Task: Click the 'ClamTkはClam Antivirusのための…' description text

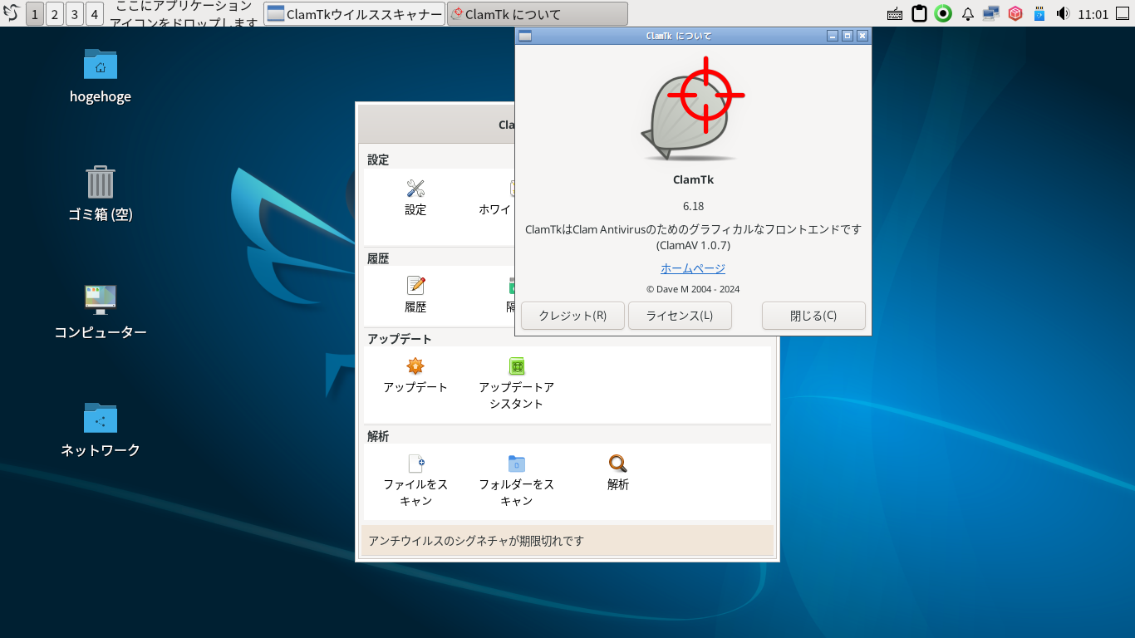Action: pos(693,237)
